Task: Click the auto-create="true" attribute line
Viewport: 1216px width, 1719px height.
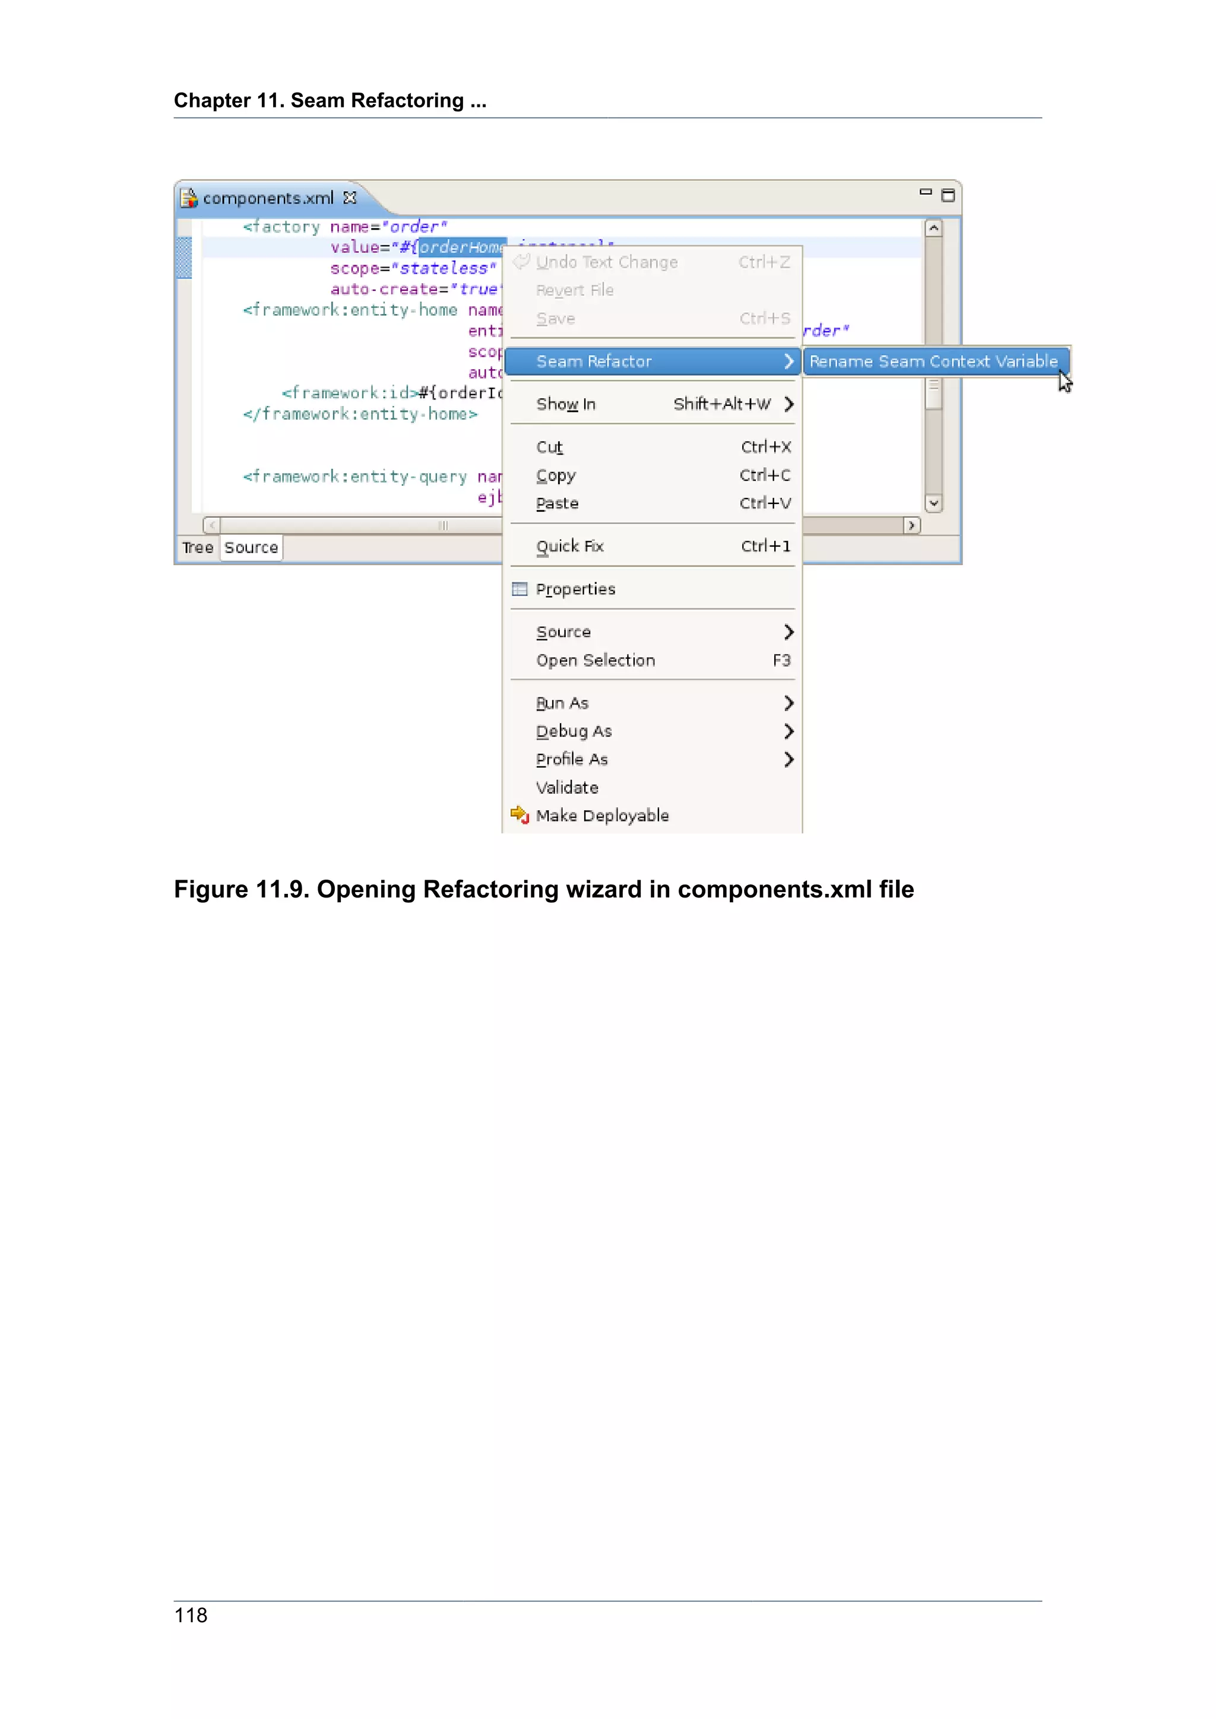Action: click(416, 289)
